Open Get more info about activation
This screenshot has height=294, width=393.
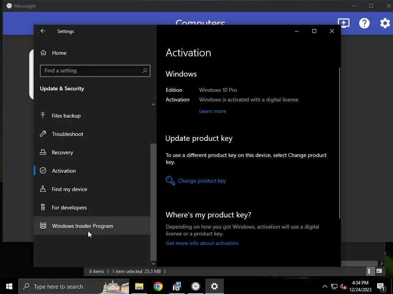pyautogui.click(x=202, y=243)
